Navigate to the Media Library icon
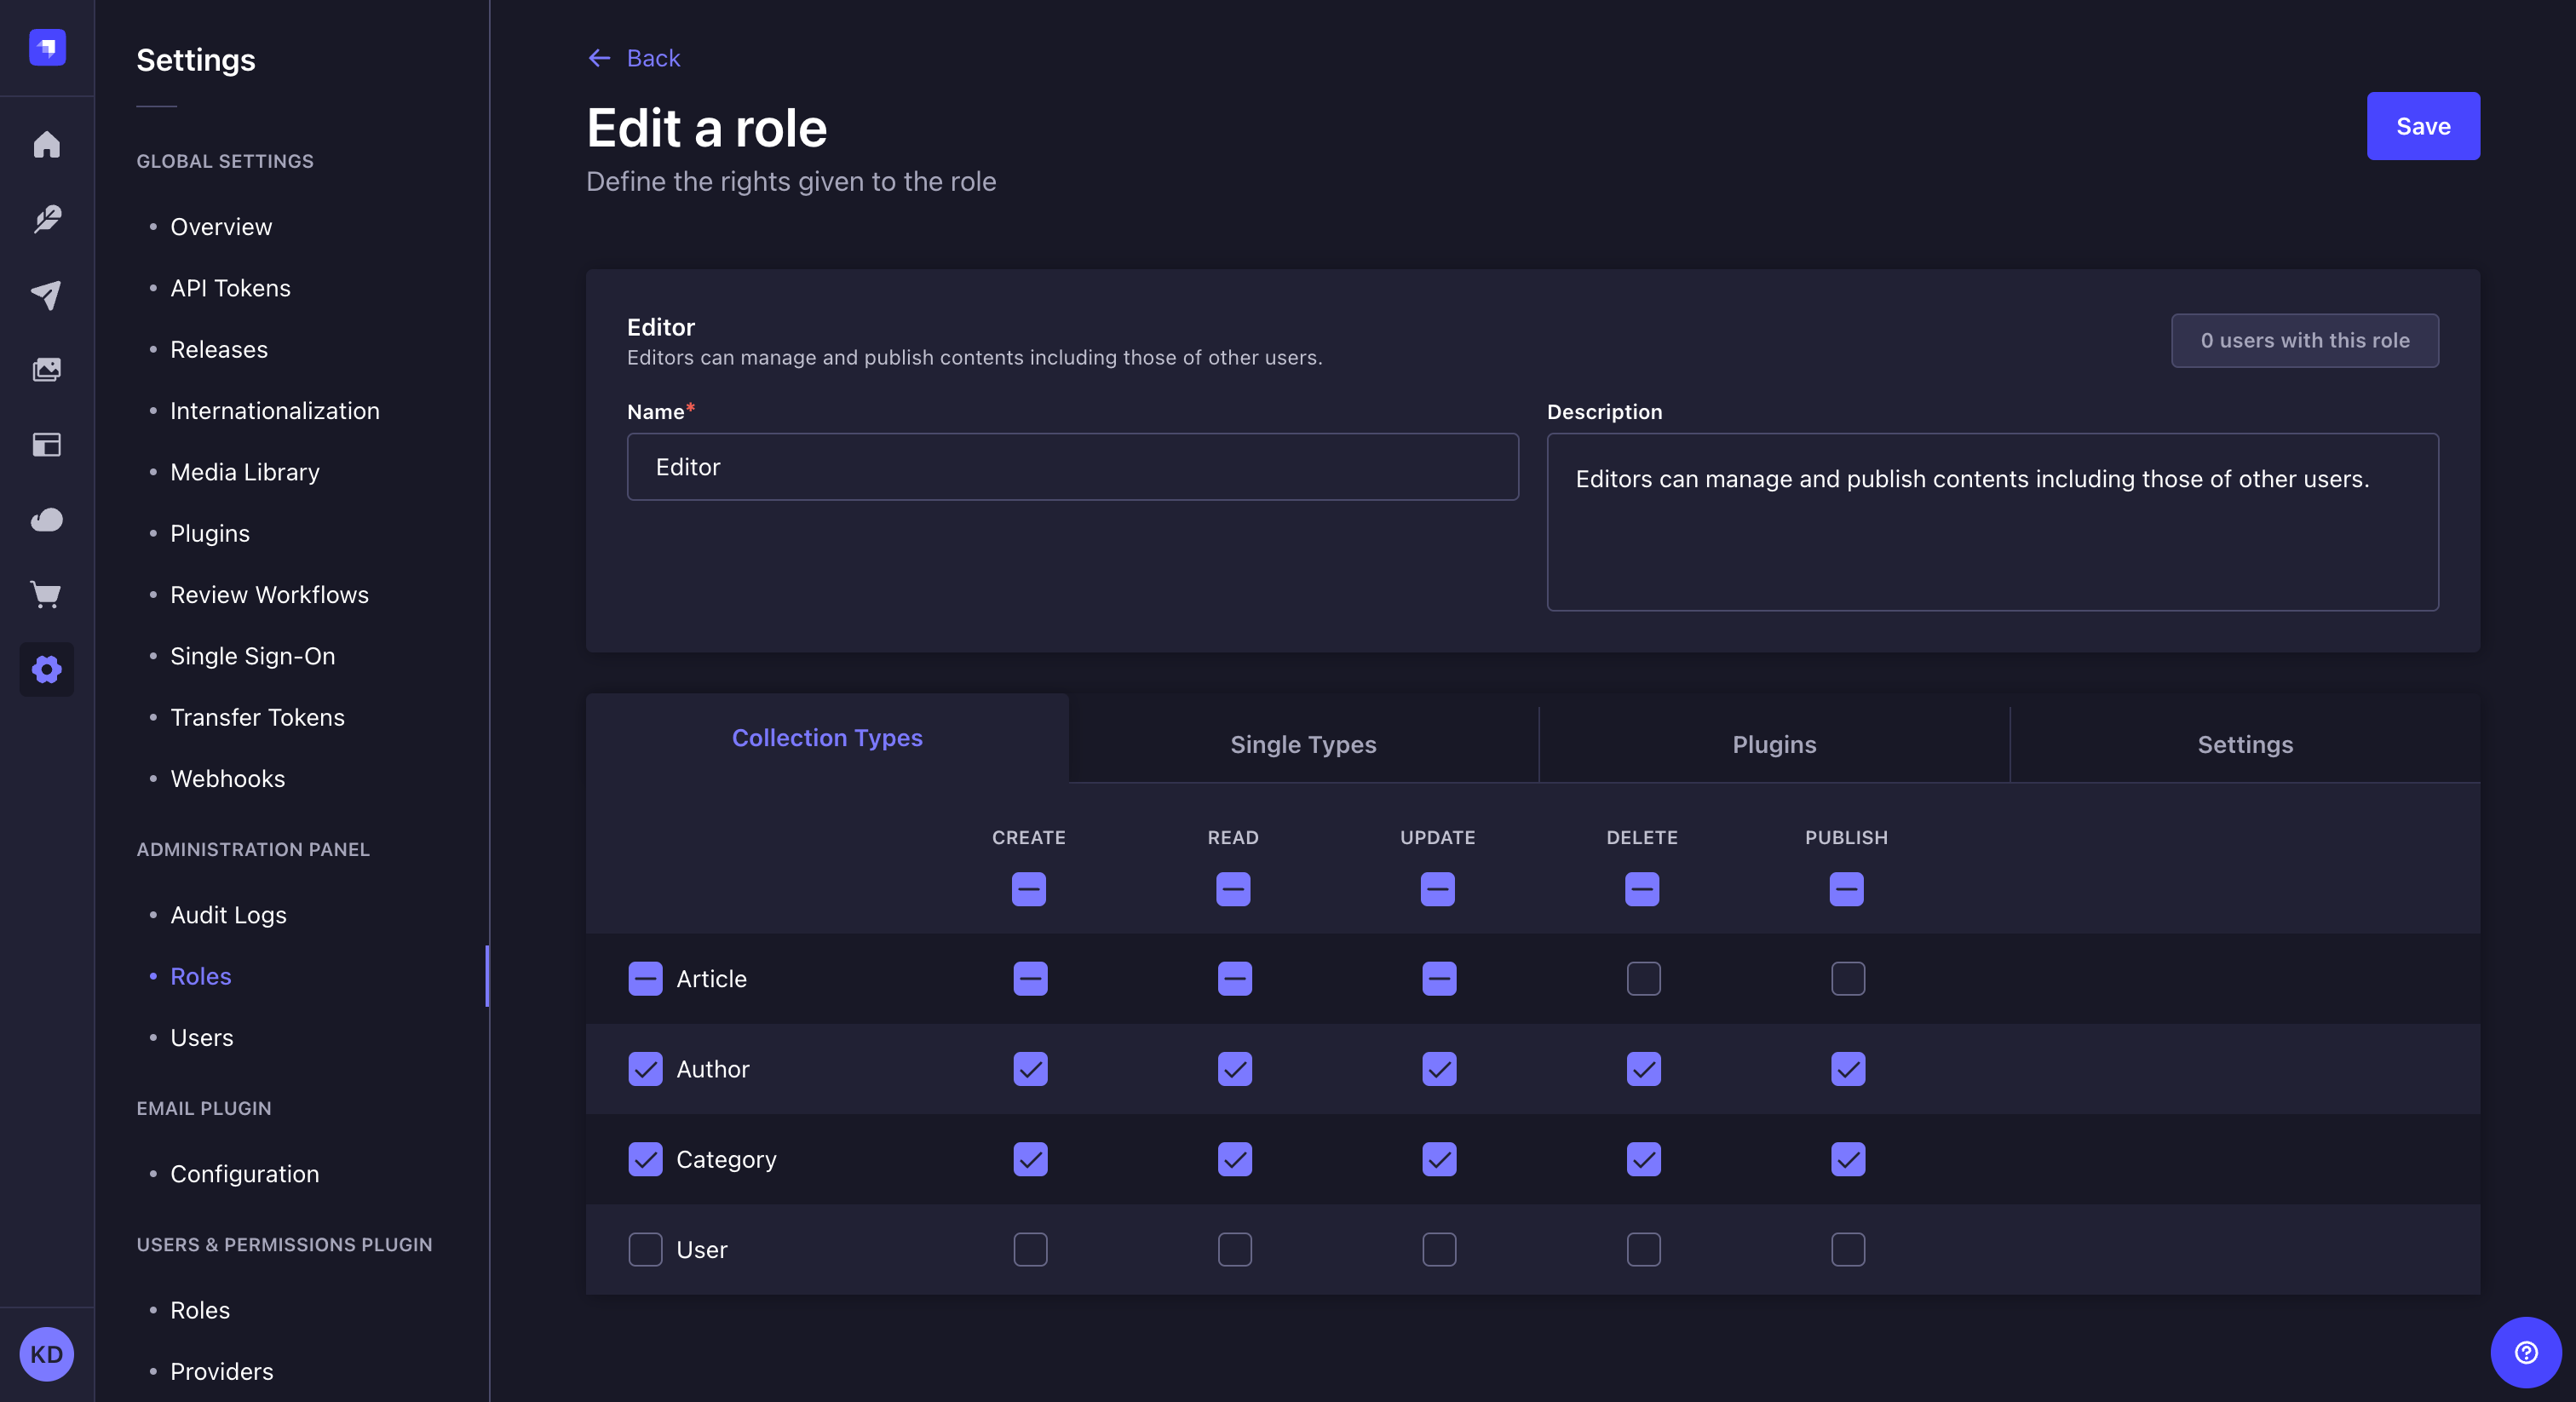The height and width of the screenshot is (1402, 2576). coord(47,368)
